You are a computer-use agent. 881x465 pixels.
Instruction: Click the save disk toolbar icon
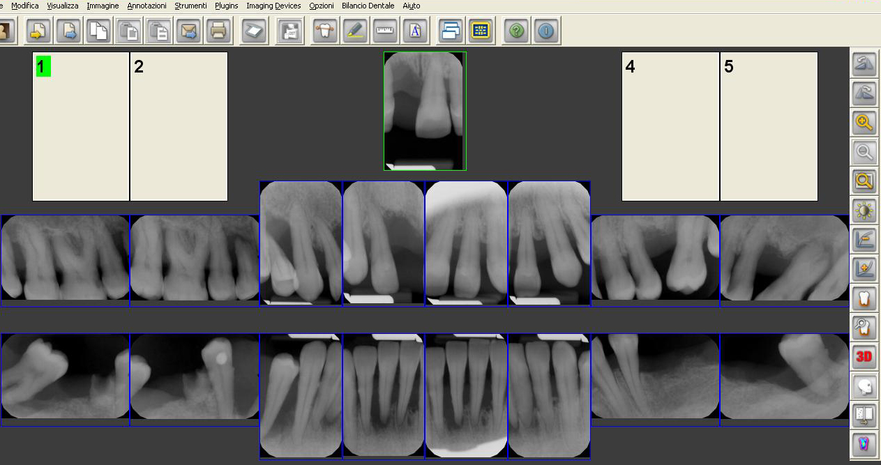289,31
